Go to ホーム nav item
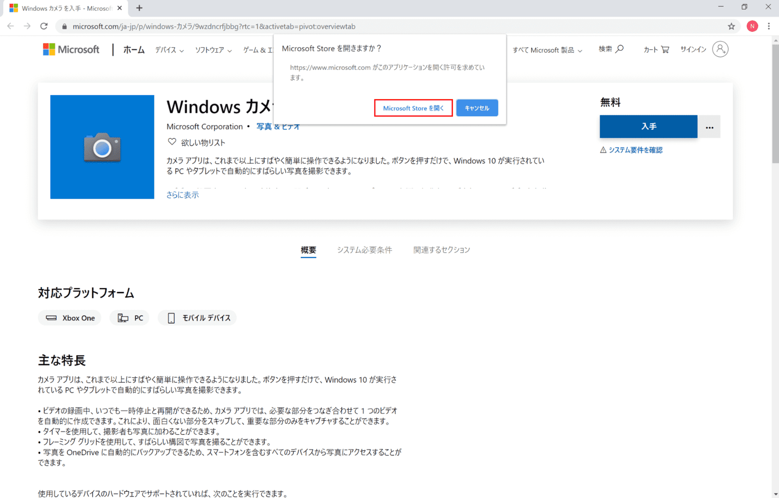 134,50
